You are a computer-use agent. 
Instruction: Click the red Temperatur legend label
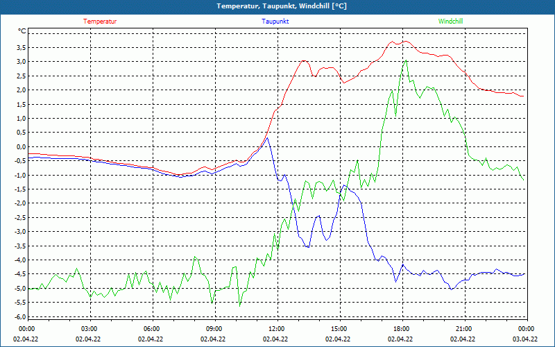point(100,22)
